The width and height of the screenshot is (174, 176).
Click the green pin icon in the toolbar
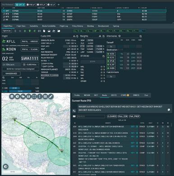tap(30, 31)
